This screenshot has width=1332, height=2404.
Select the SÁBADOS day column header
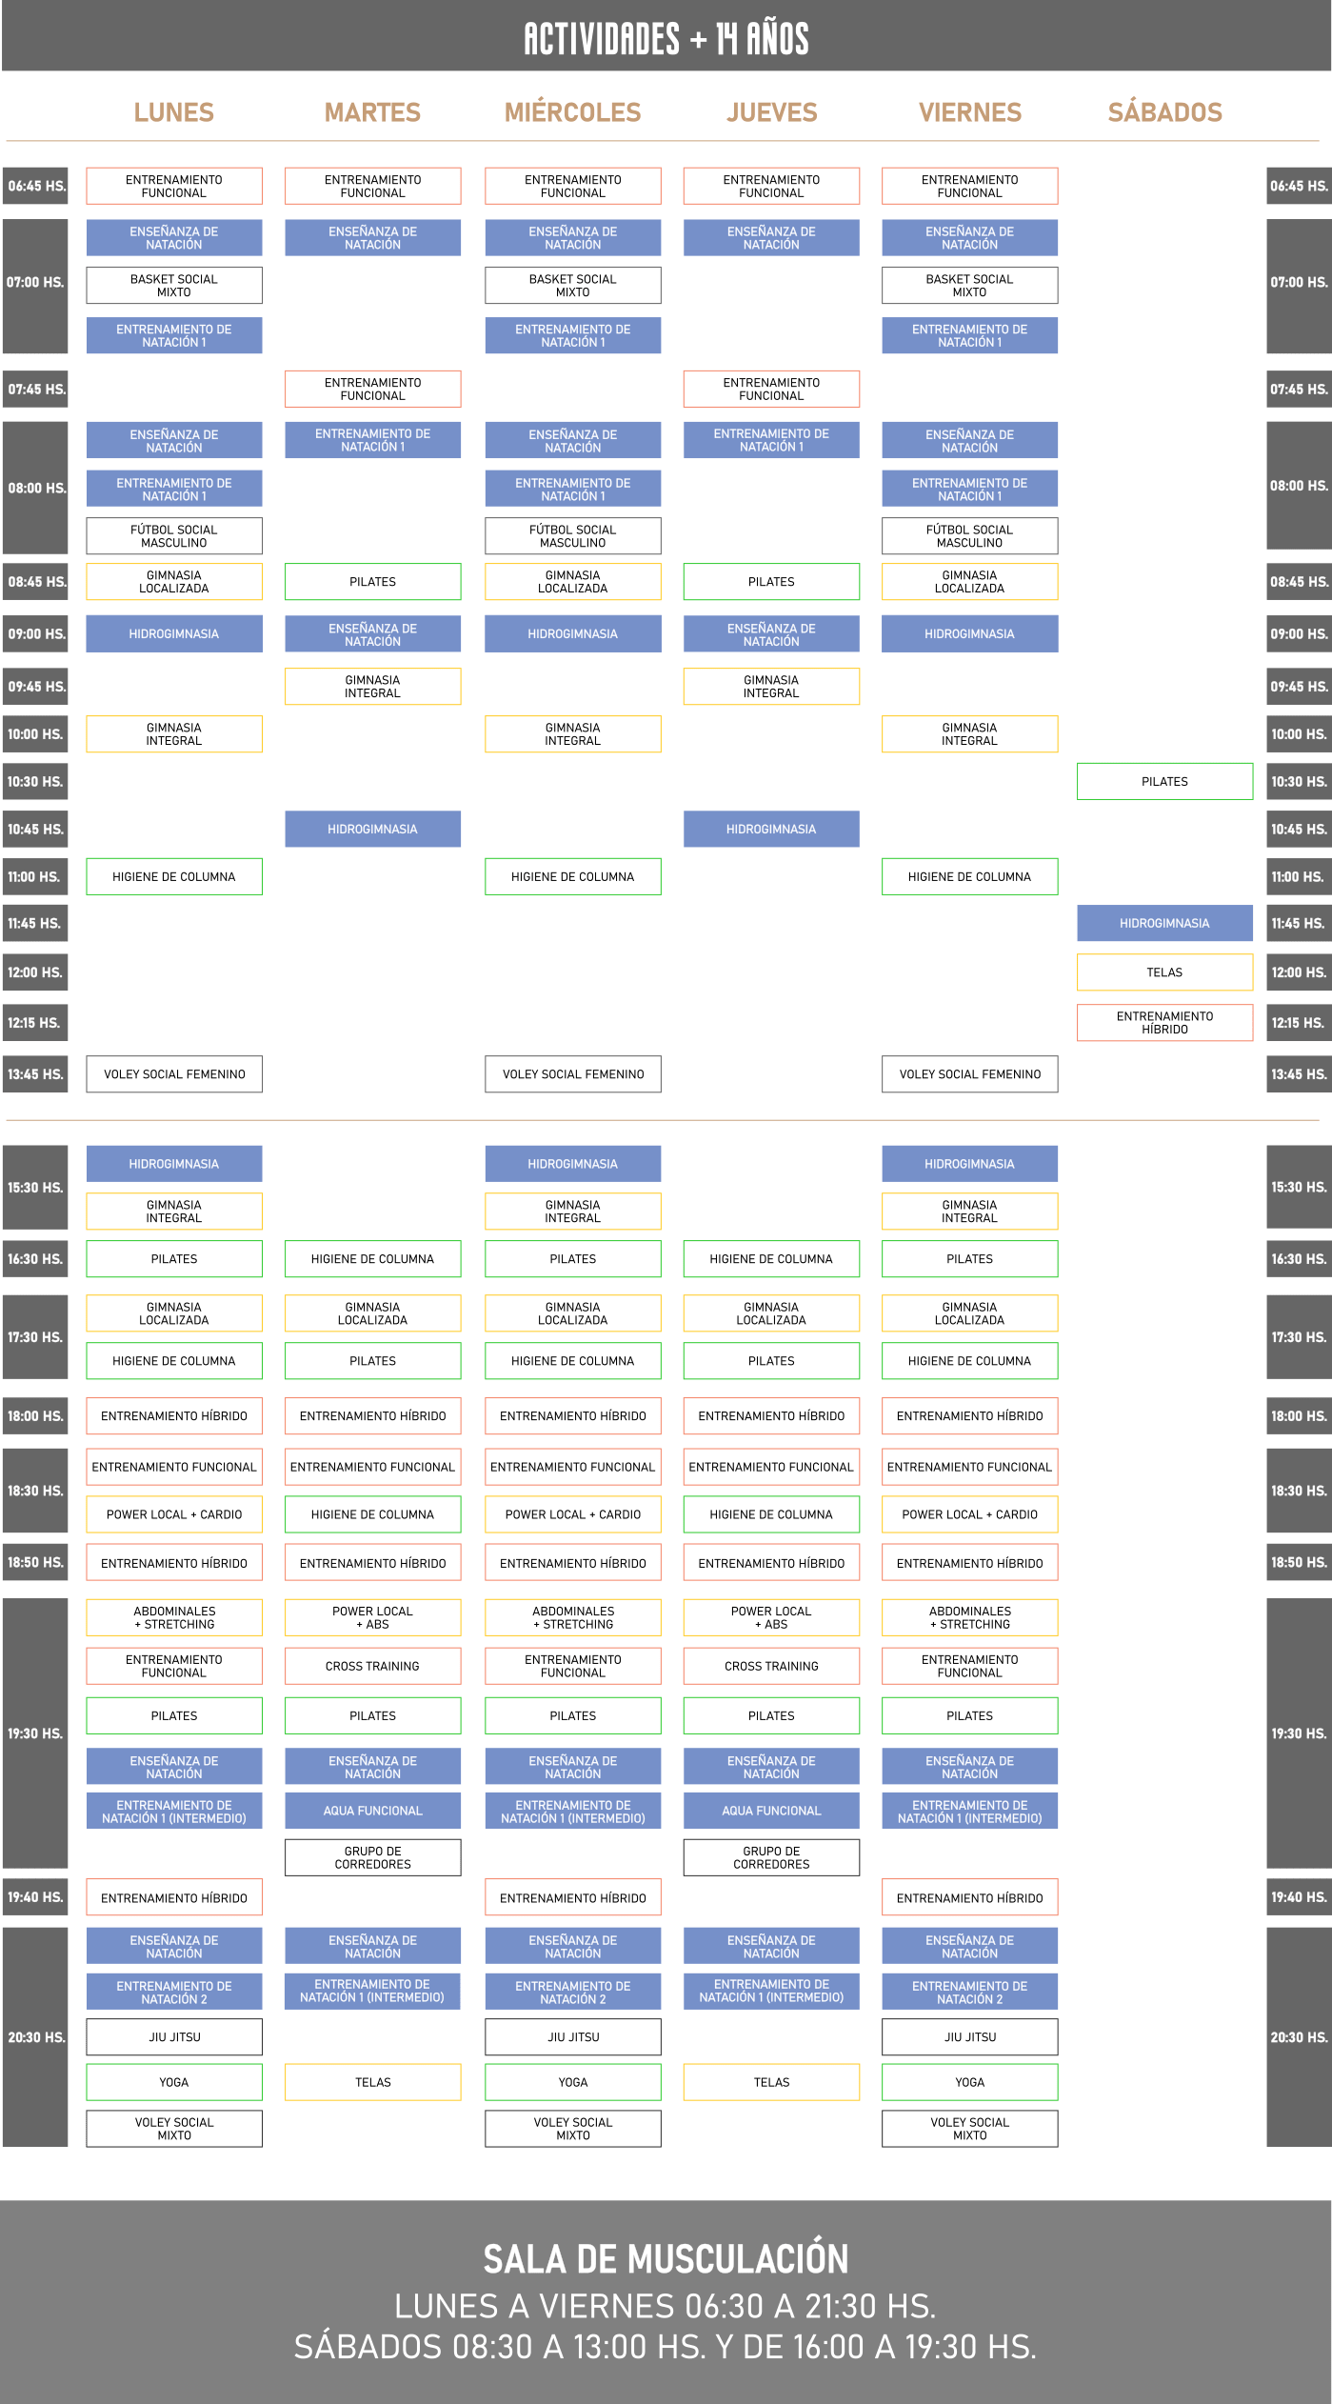(x=1164, y=112)
